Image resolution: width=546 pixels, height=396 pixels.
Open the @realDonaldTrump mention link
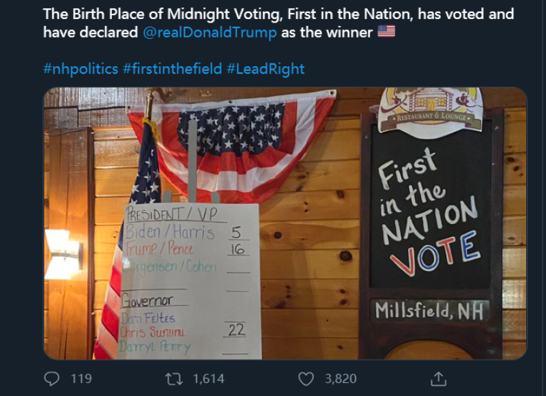point(210,32)
